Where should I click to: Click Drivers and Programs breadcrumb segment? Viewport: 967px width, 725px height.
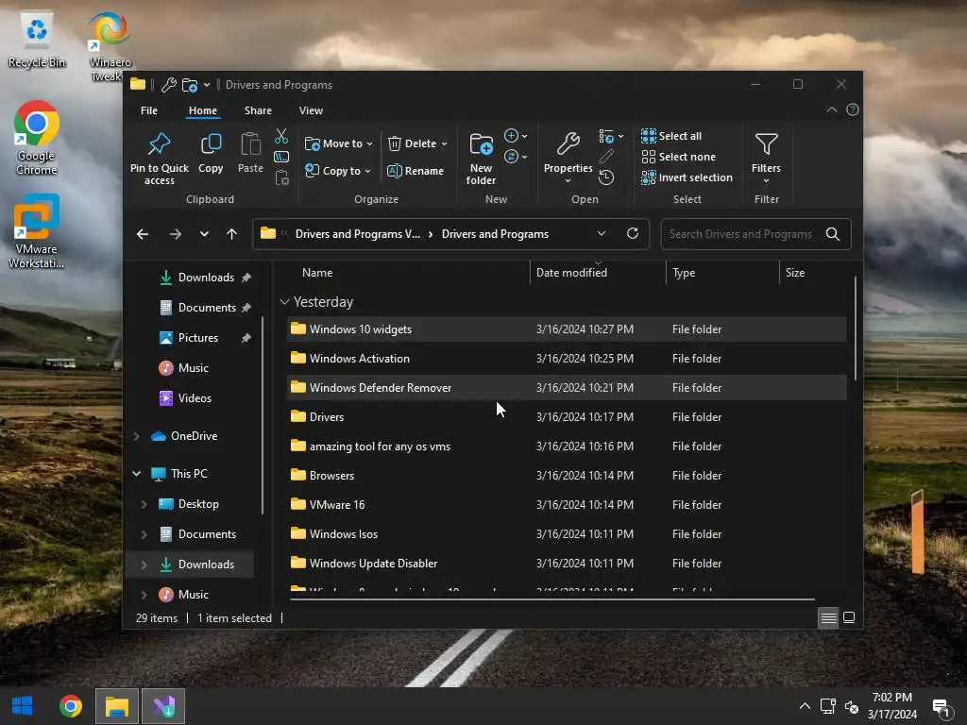[495, 234]
